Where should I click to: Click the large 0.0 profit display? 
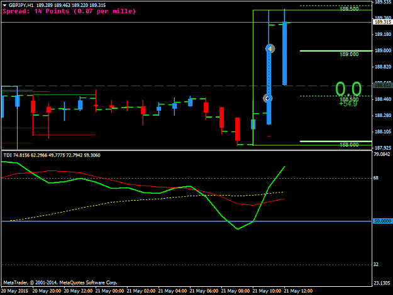348,89
